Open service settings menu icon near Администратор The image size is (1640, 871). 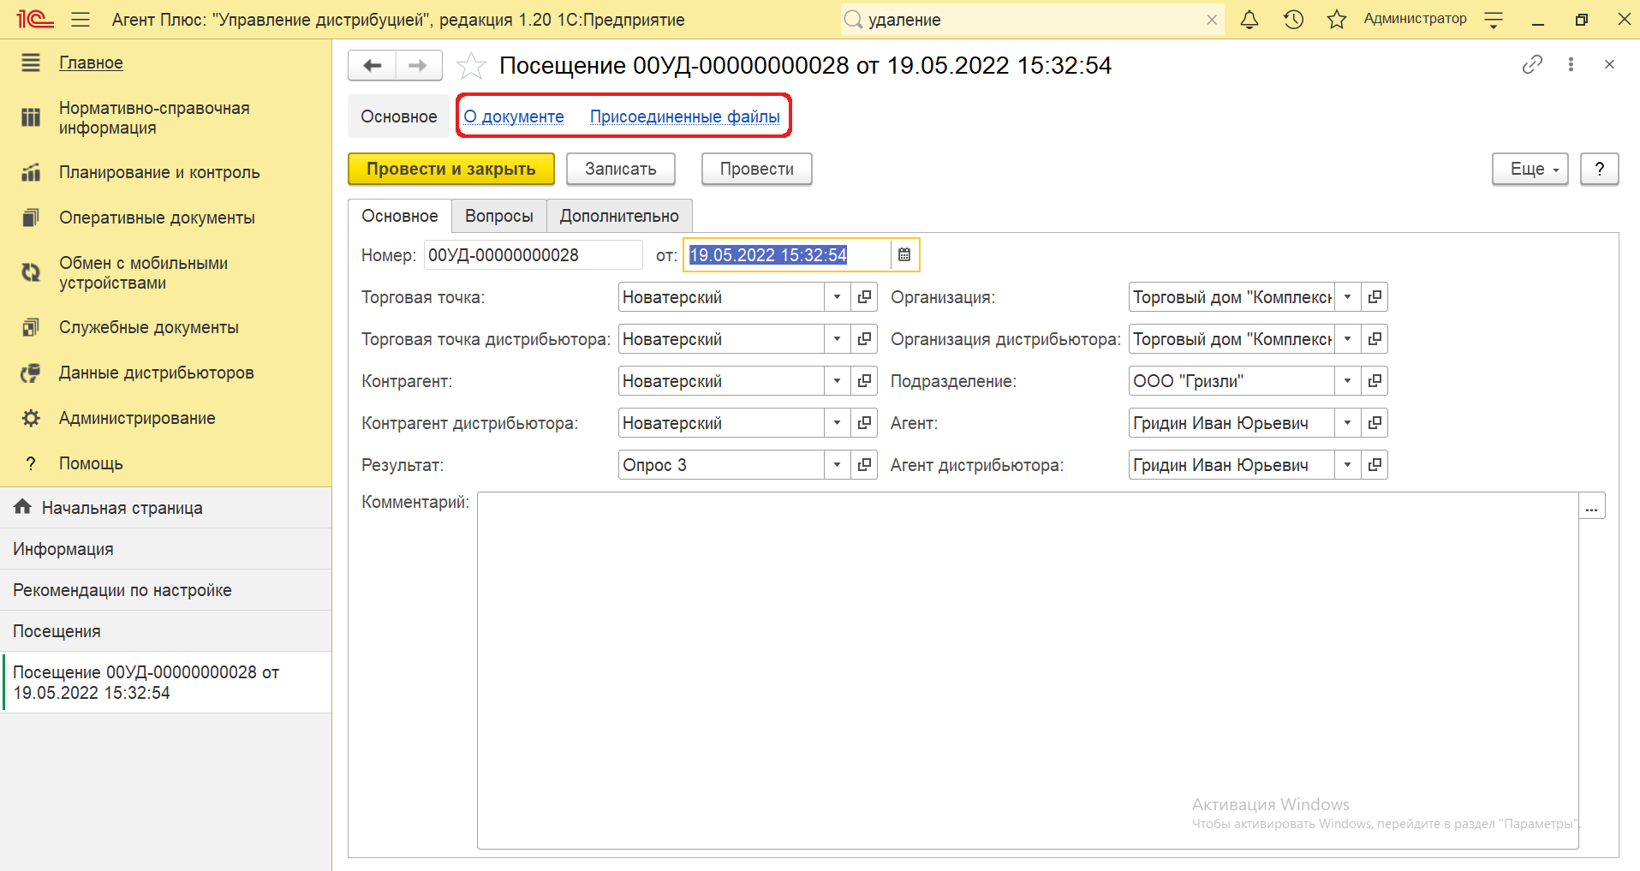click(x=1494, y=19)
